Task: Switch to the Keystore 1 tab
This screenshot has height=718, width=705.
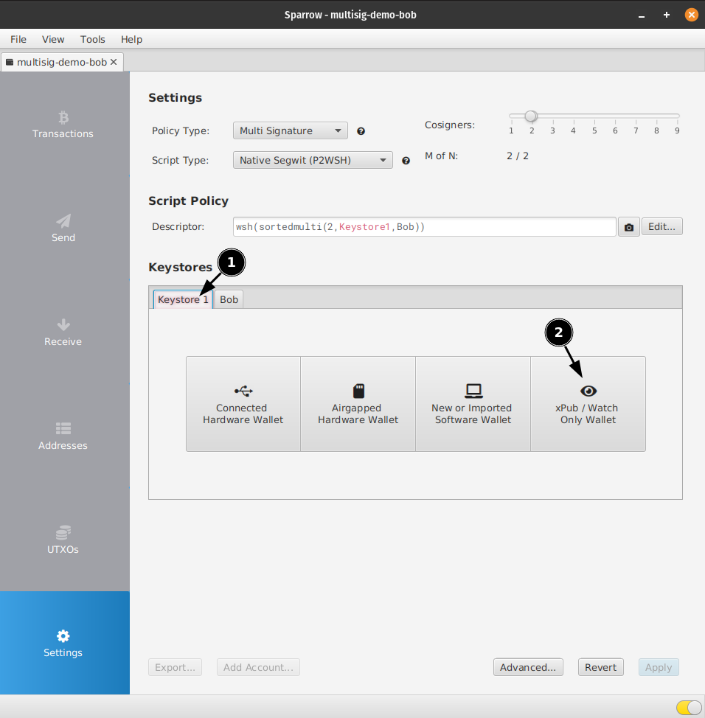Action: (183, 299)
